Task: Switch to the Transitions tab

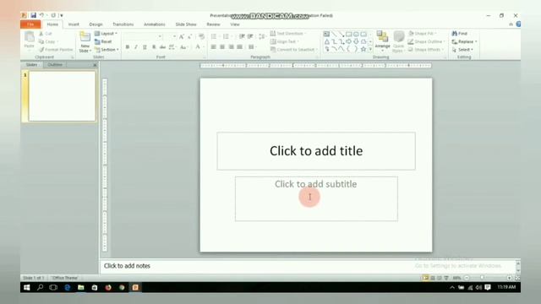Action: pos(123,24)
